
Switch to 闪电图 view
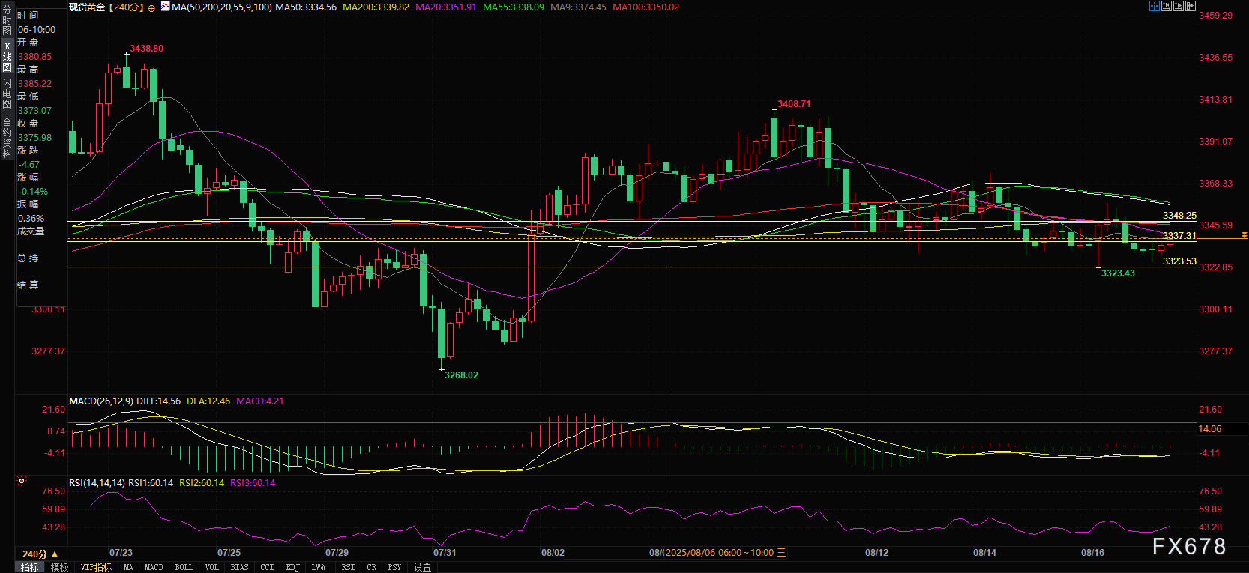click(7, 93)
